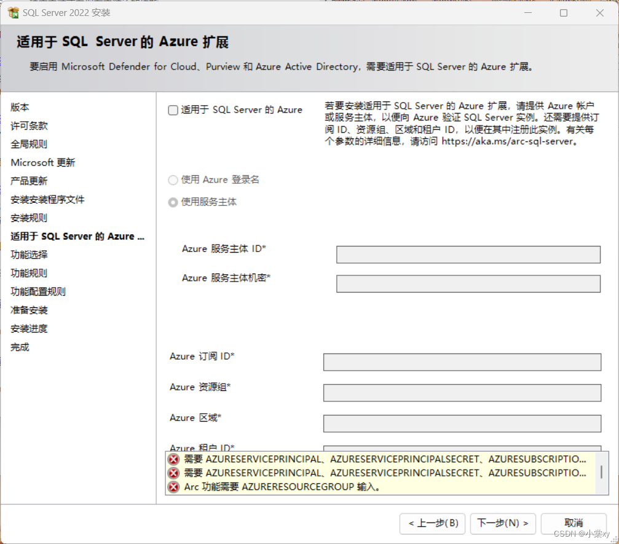The height and width of the screenshot is (544, 619).
Task: Select the 使用服务主体 radio option
Action: (173, 202)
